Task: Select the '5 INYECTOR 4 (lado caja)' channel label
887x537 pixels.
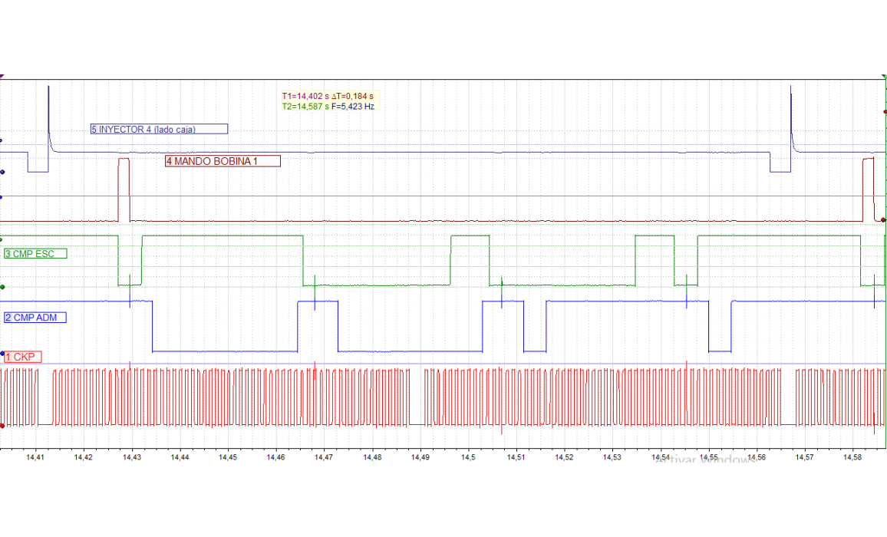Action: 159,130
